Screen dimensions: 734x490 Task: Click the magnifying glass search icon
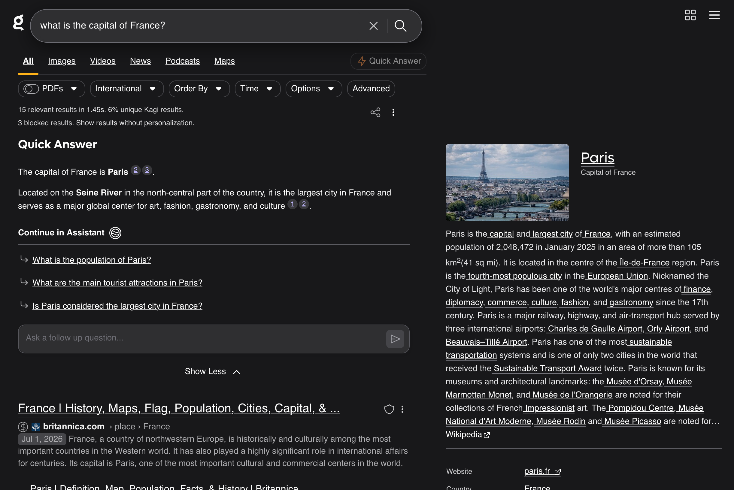point(400,26)
